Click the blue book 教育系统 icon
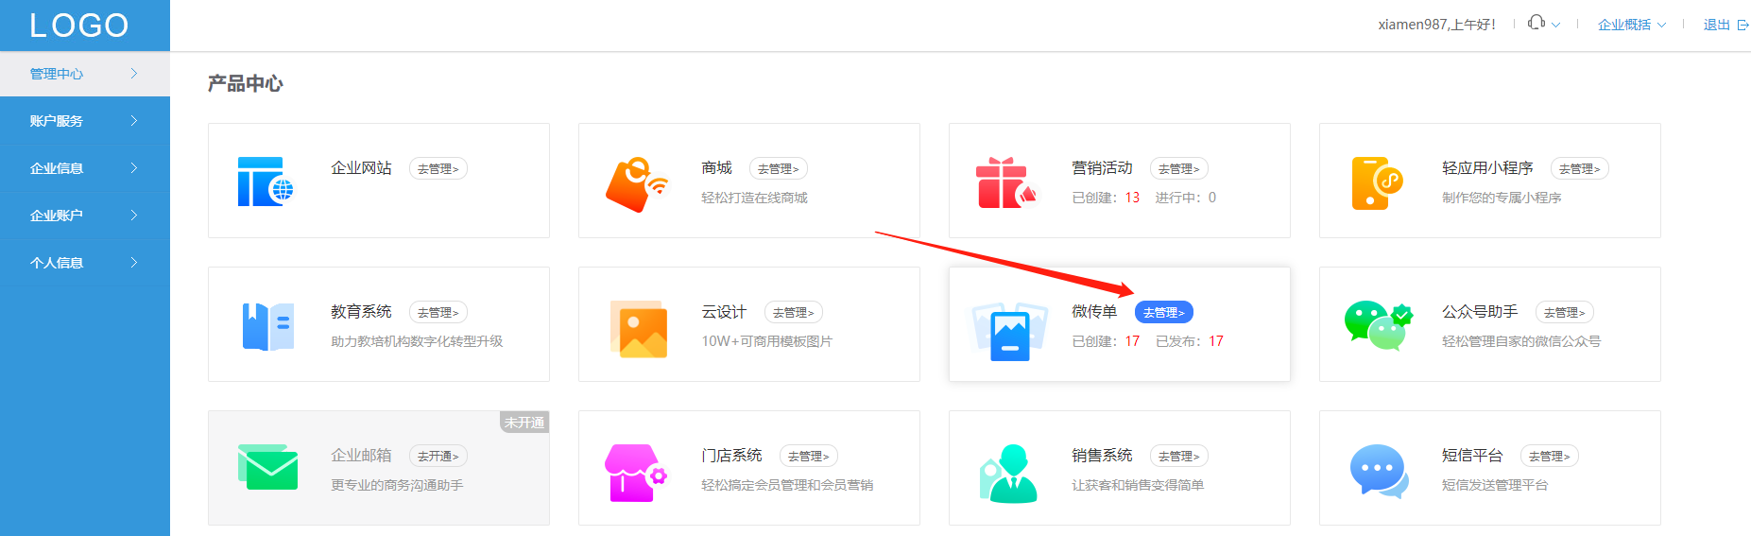 point(267,327)
